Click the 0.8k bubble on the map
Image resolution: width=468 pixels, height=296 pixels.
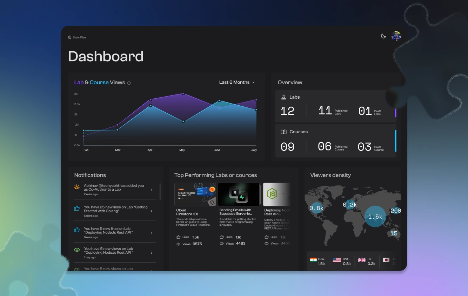tap(316, 208)
